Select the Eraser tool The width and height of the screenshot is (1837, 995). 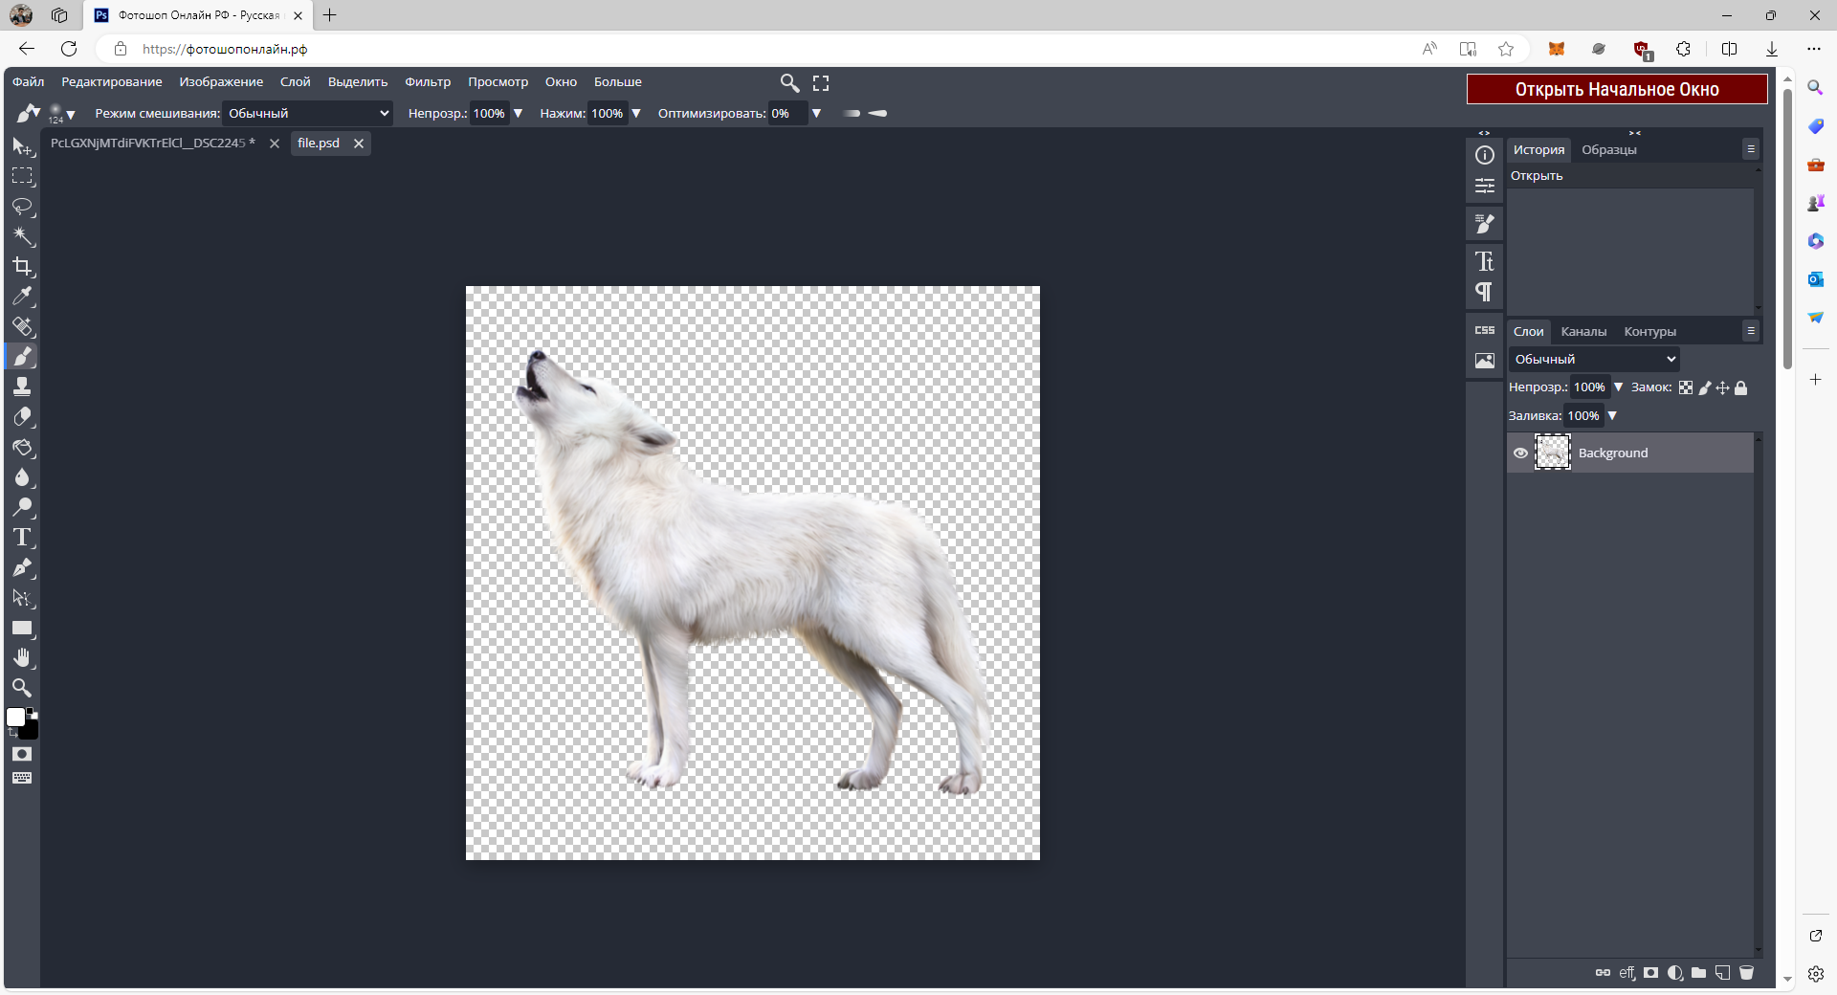coord(23,417)
